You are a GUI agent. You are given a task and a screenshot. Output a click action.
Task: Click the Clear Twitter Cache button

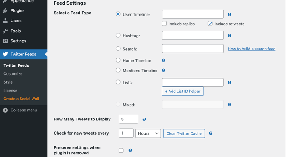click(184, 133)
